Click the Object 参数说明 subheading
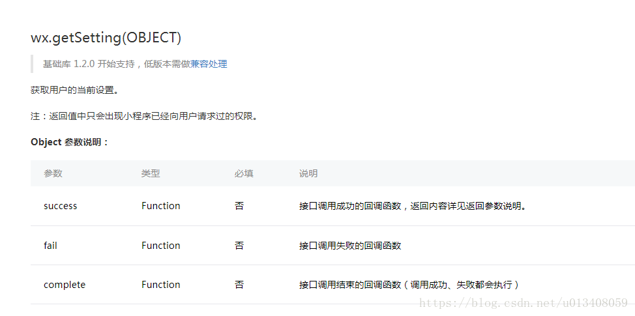 (70, 143)
